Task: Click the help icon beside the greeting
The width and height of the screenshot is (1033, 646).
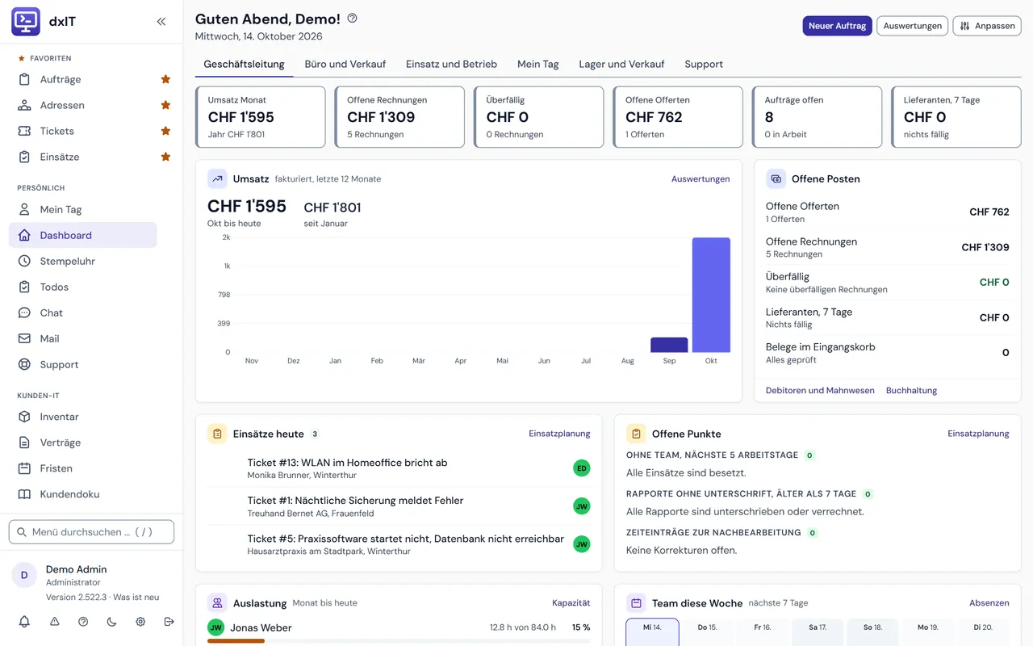Action: 352,19
